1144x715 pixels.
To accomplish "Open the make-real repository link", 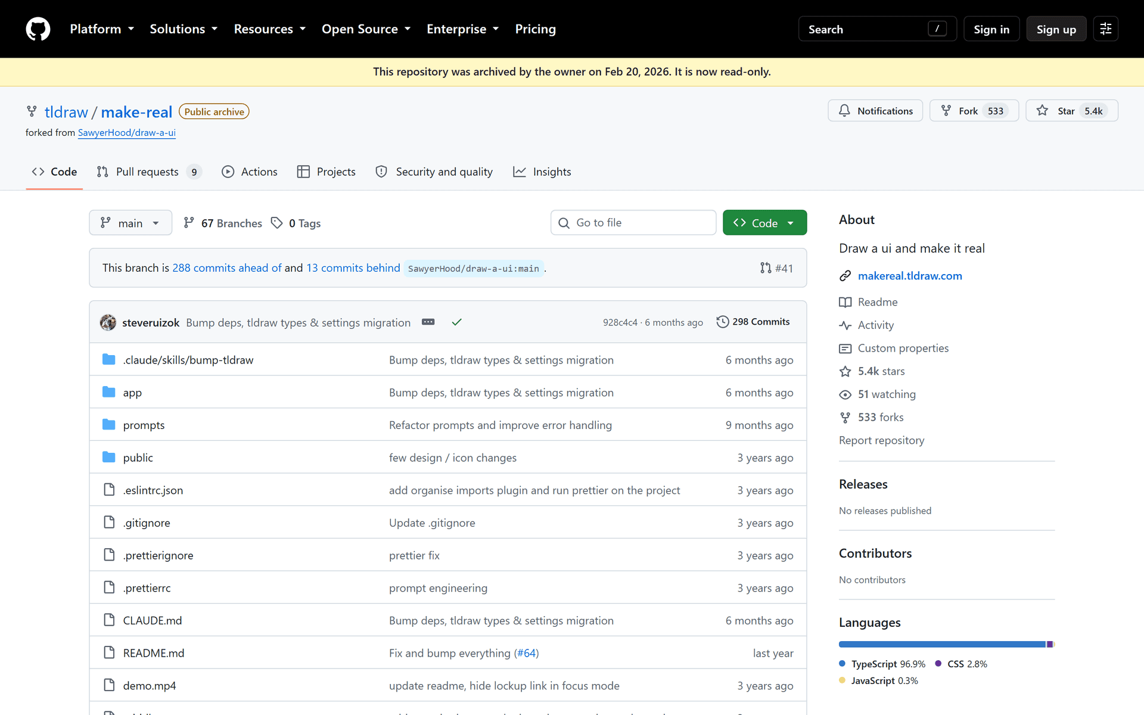I will tap(136, 112).
